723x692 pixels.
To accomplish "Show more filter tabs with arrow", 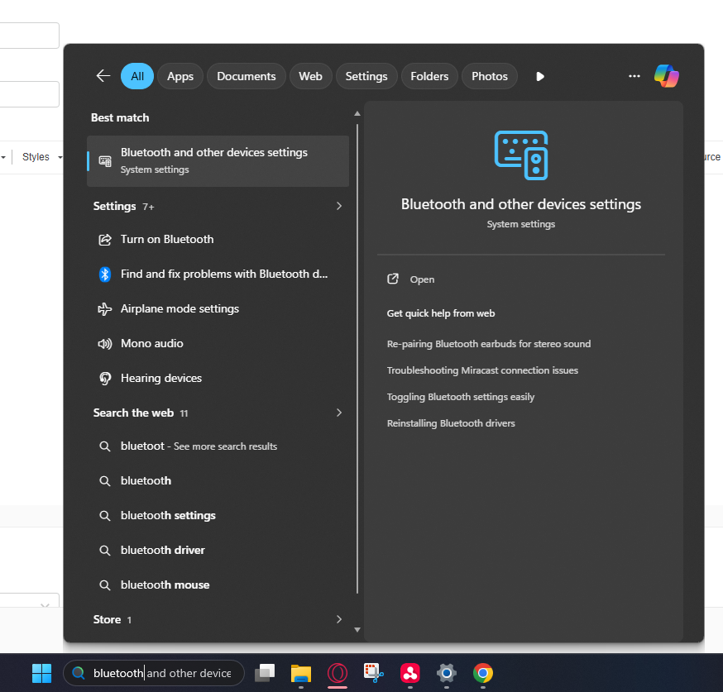I will point(540,77).
